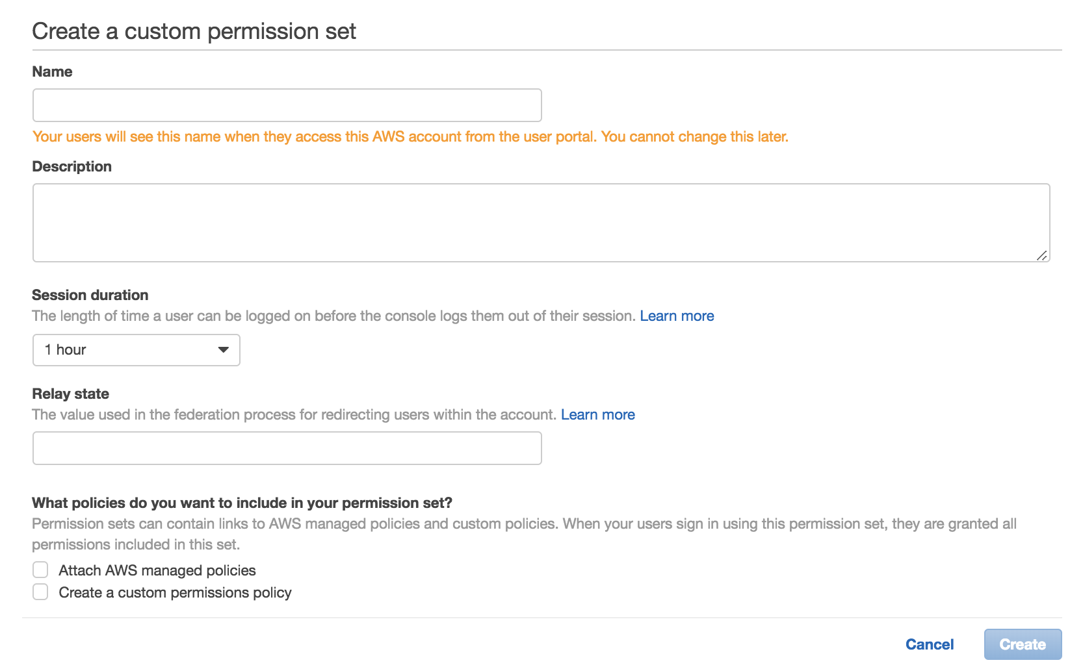Click the Create button
Image resolution: width=1083 pixels, height=669 pixels.
click(1023, 644)
